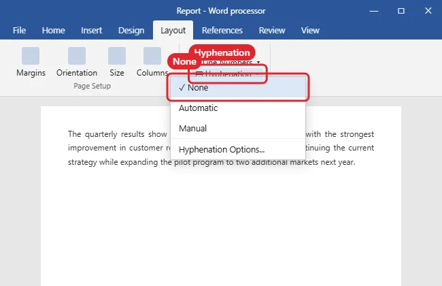This screenshot has height=286, width=442.
Task: Close the Word processor window
Action: click(x=428, y=11)
